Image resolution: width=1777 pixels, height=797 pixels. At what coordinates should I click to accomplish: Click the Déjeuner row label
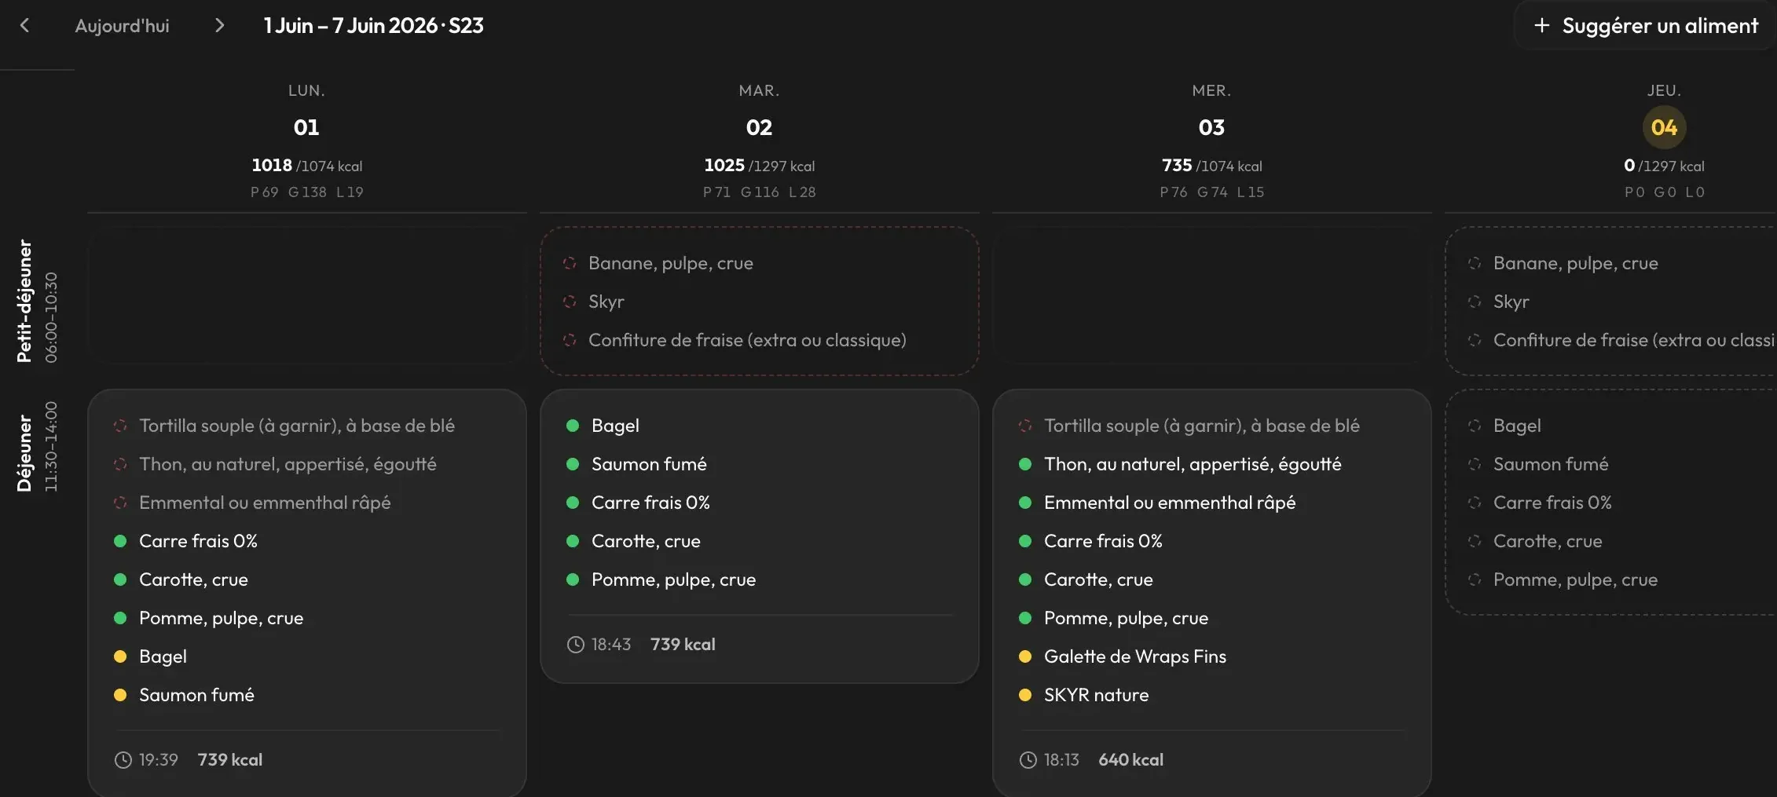click(x=25, y=453)
